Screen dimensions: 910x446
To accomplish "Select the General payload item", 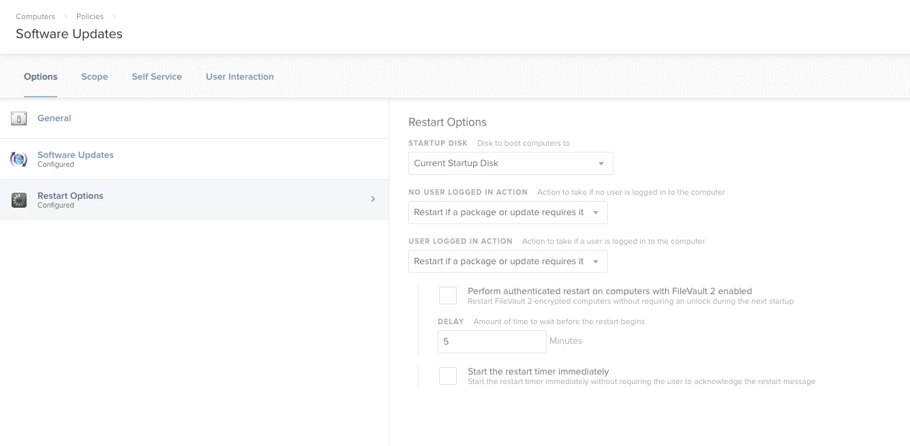I will 55,118.
